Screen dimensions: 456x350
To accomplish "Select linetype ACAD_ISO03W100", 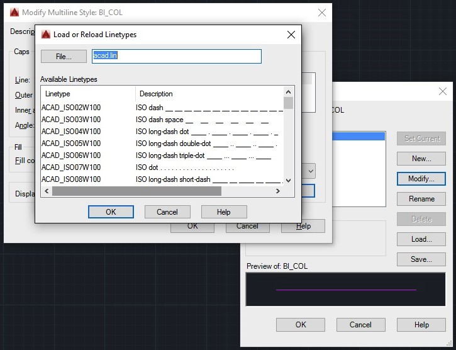I will (71, 120).
